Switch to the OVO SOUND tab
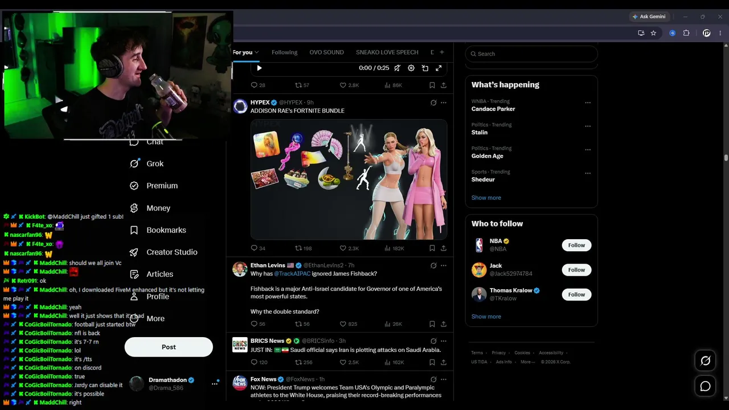 coord(326,52)
